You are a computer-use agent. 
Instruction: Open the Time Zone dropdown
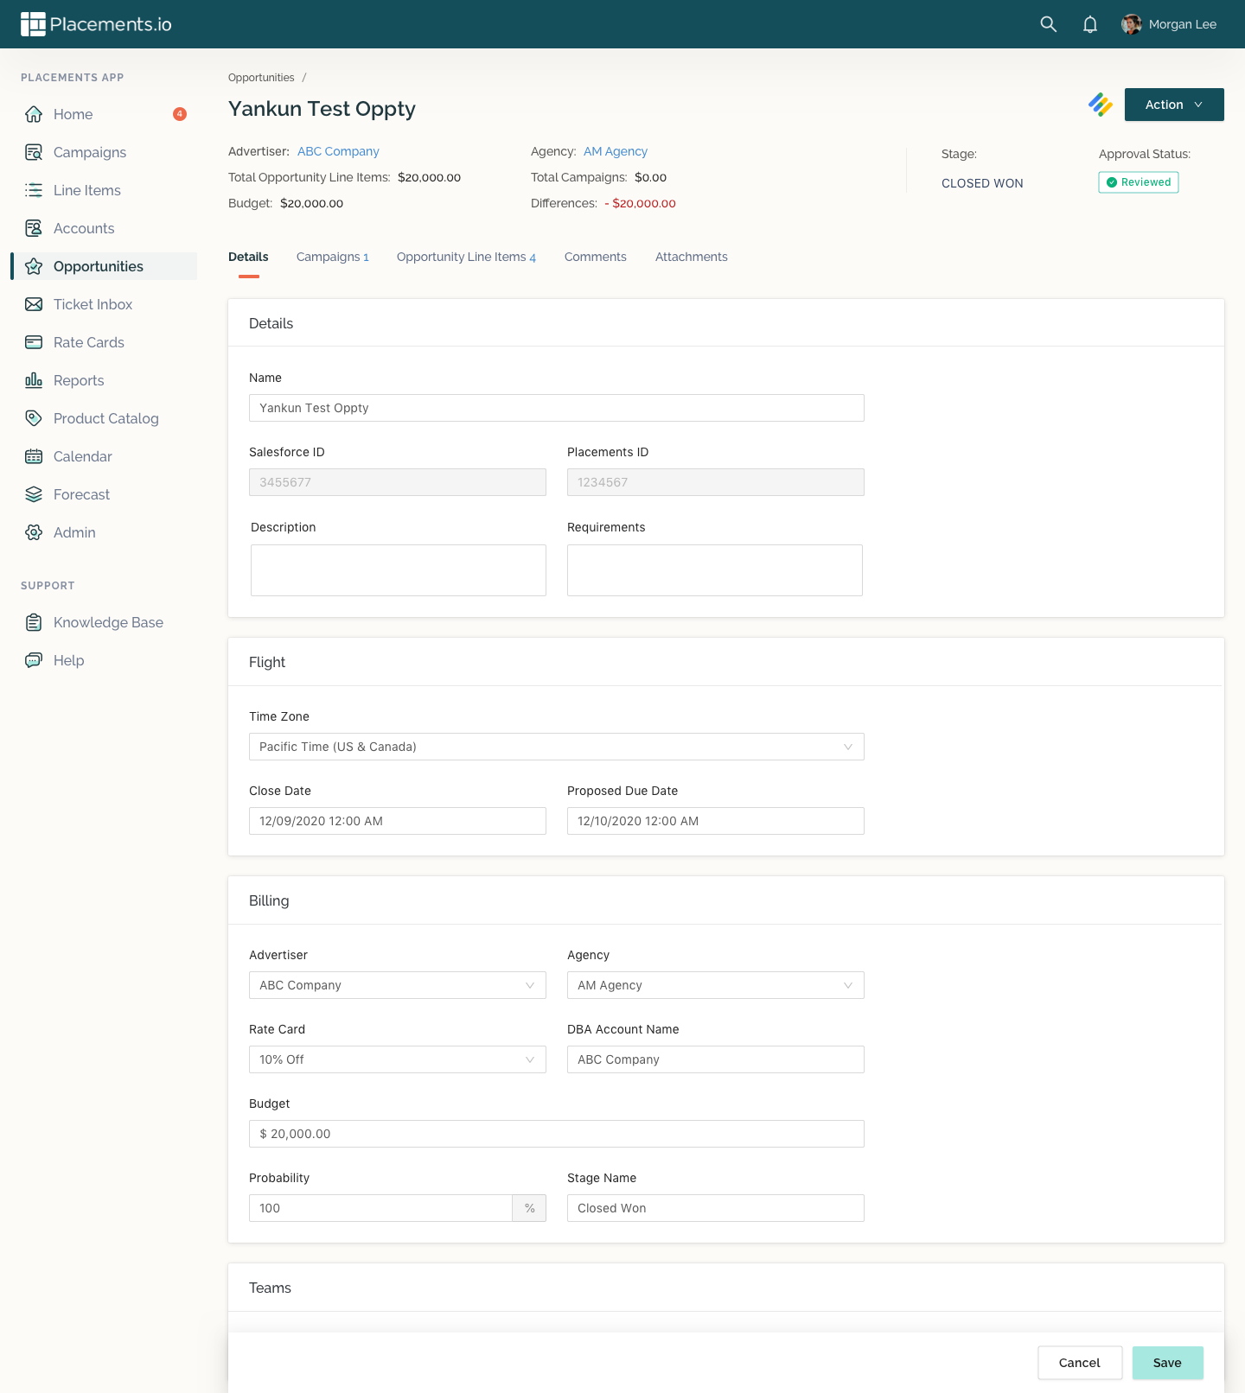556,747
